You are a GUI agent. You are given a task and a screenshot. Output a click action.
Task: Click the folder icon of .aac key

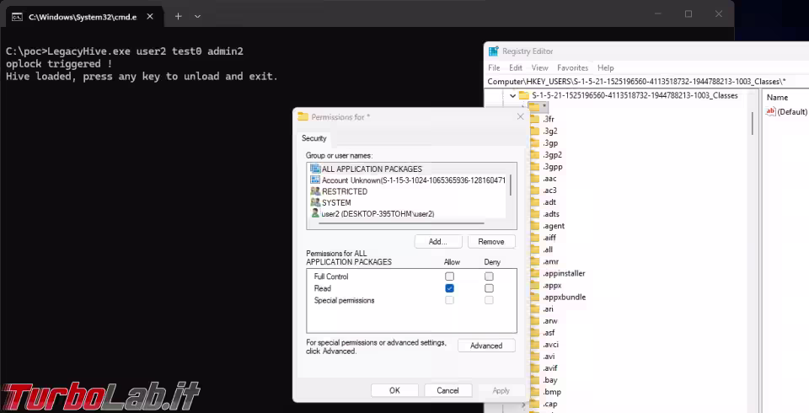click(x=535, y=179)
